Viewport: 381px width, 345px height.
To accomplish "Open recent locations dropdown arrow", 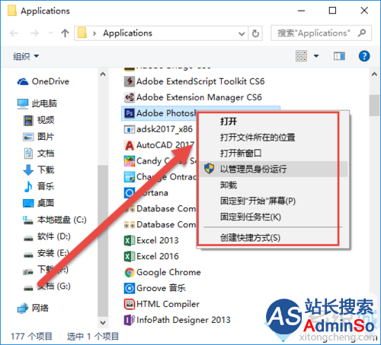I will [x=51, y=33].
